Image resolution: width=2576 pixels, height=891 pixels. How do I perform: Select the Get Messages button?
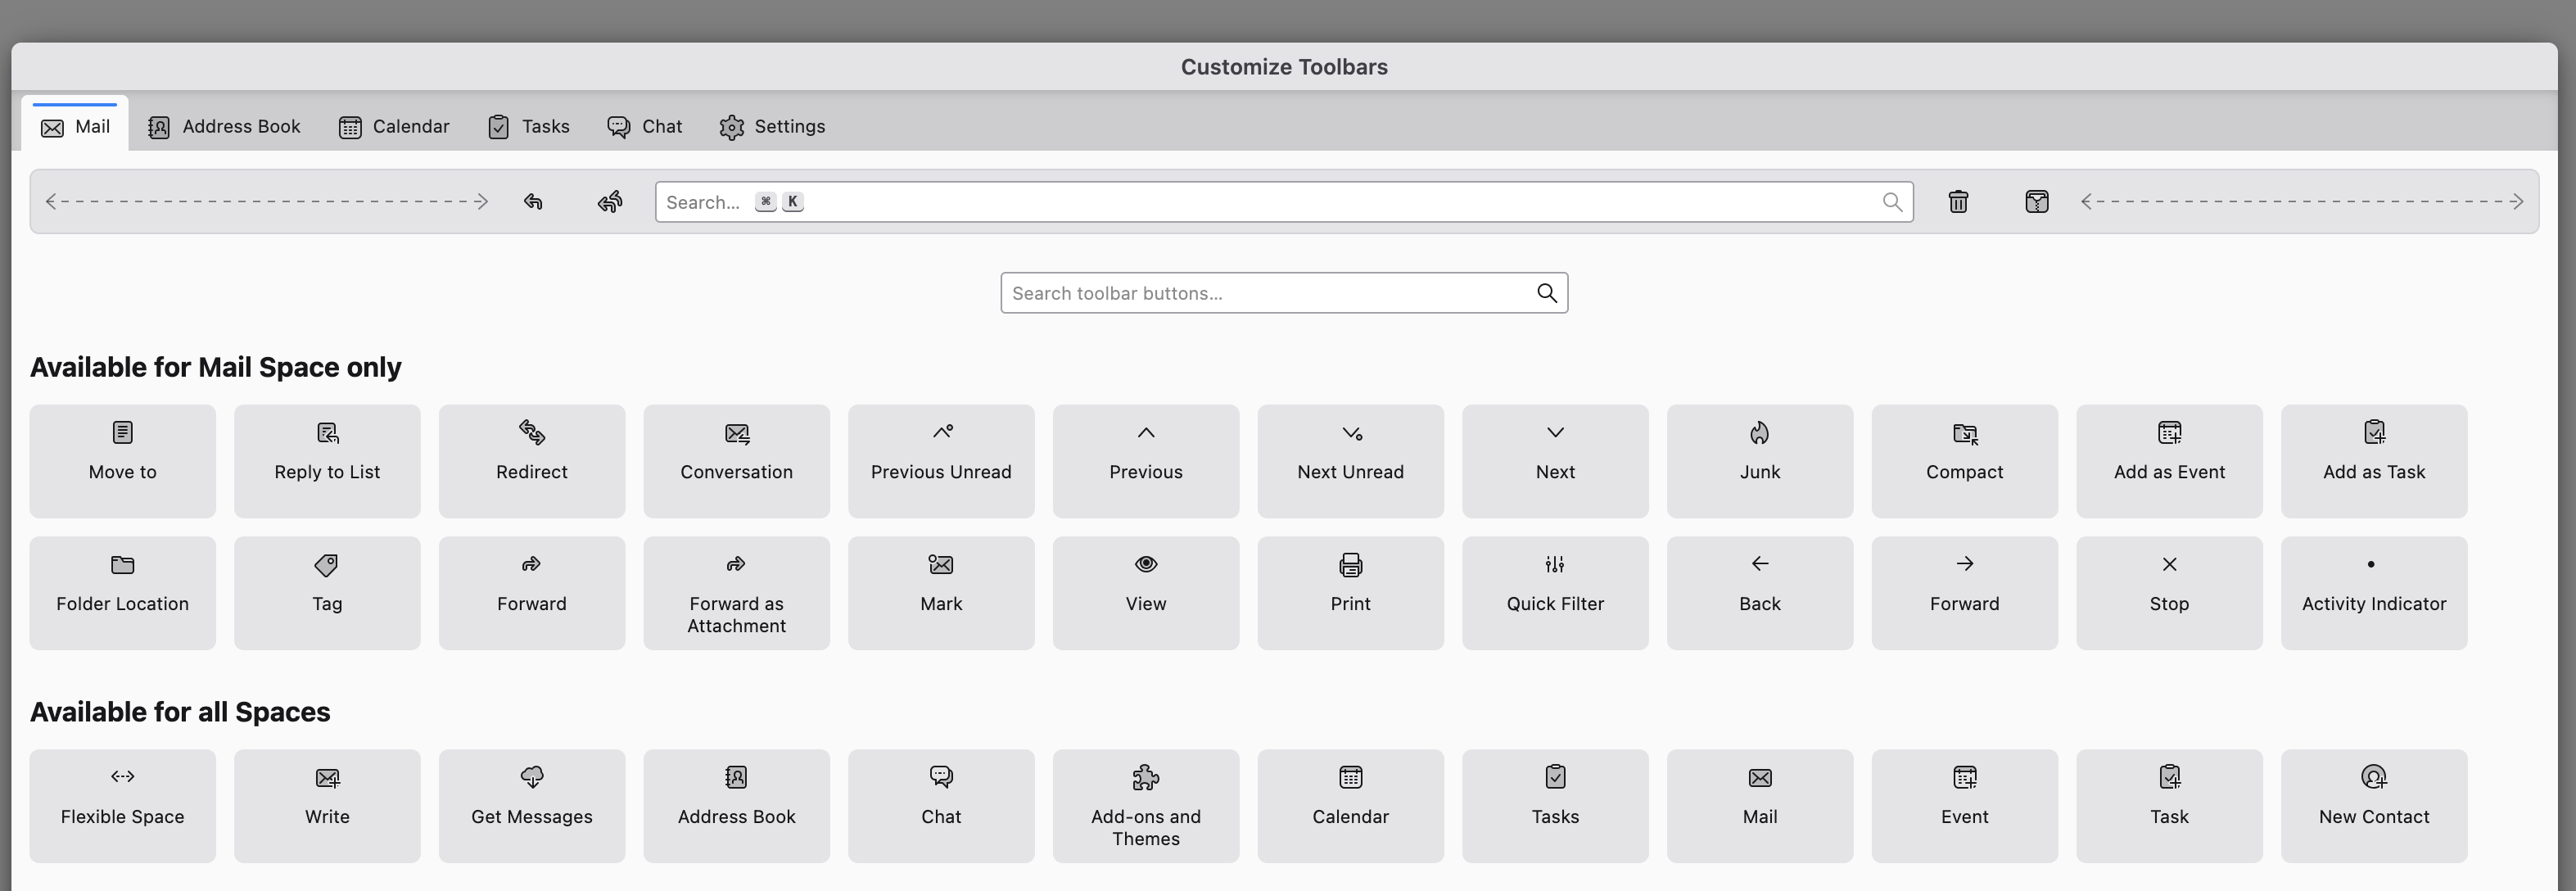coord(531,805)
